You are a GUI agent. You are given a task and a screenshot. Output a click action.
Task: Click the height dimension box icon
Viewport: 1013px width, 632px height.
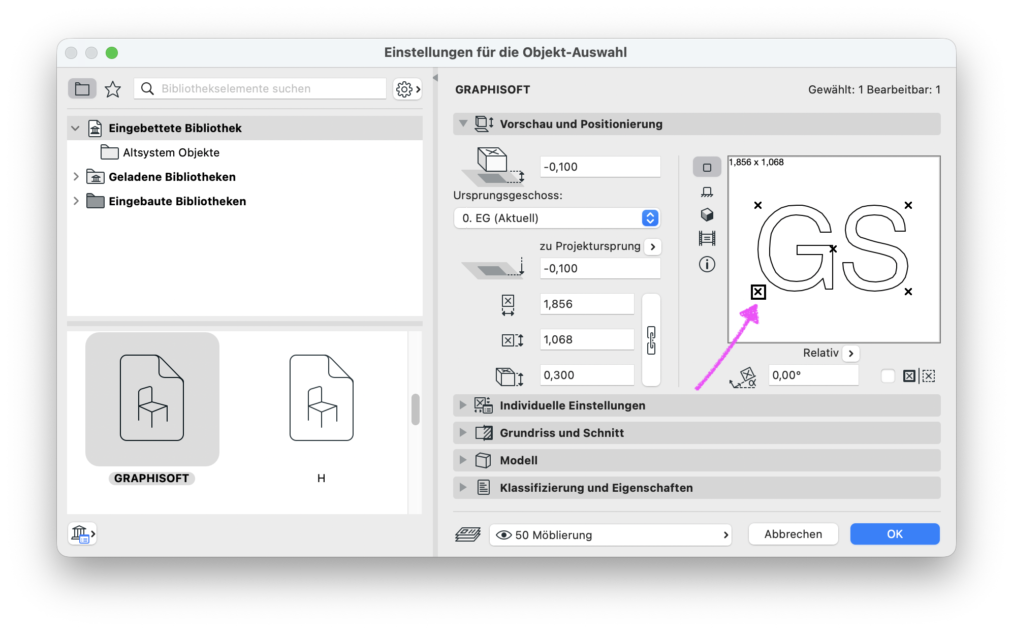click(x=510, y=376)
